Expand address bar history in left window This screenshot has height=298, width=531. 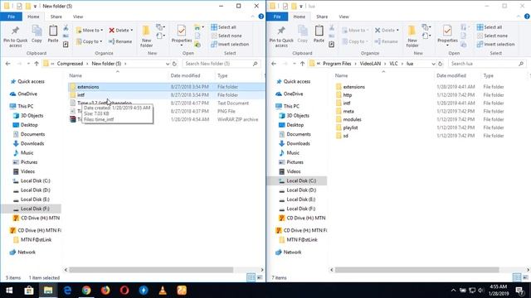(168, 64)
